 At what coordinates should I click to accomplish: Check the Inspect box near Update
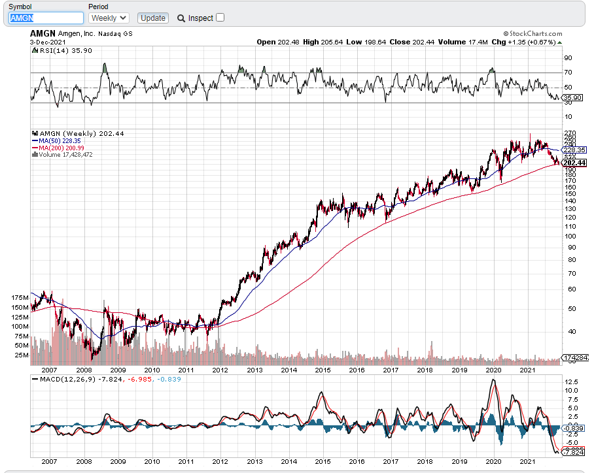tap(218, 18)
